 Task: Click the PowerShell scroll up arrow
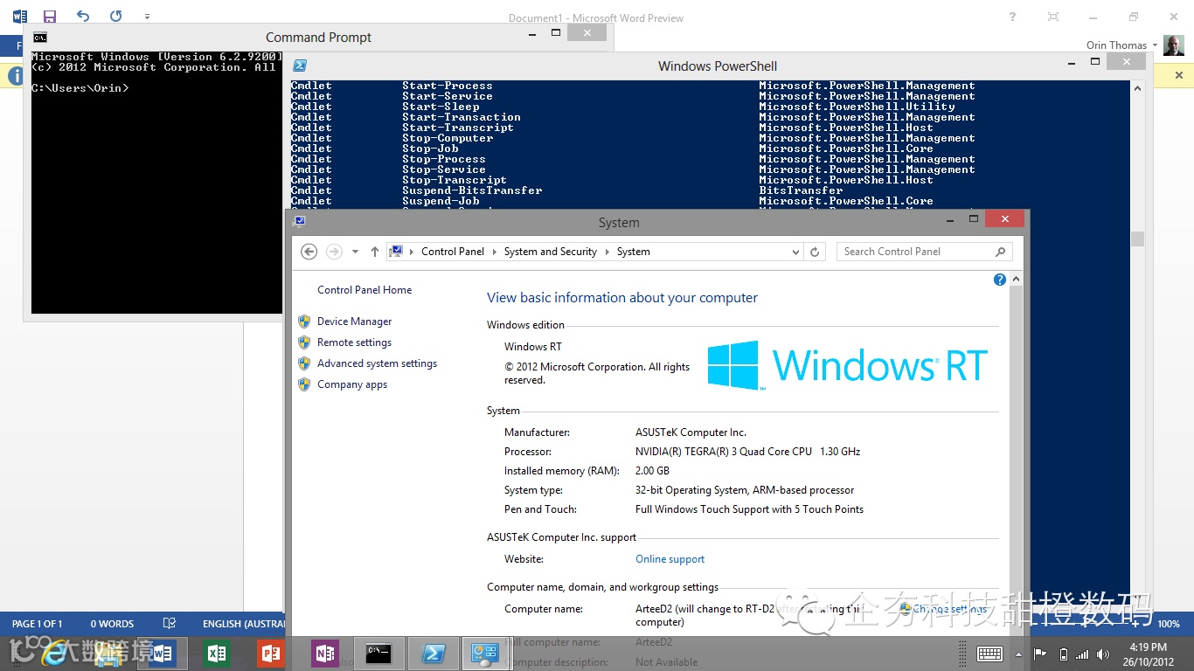1137,88
